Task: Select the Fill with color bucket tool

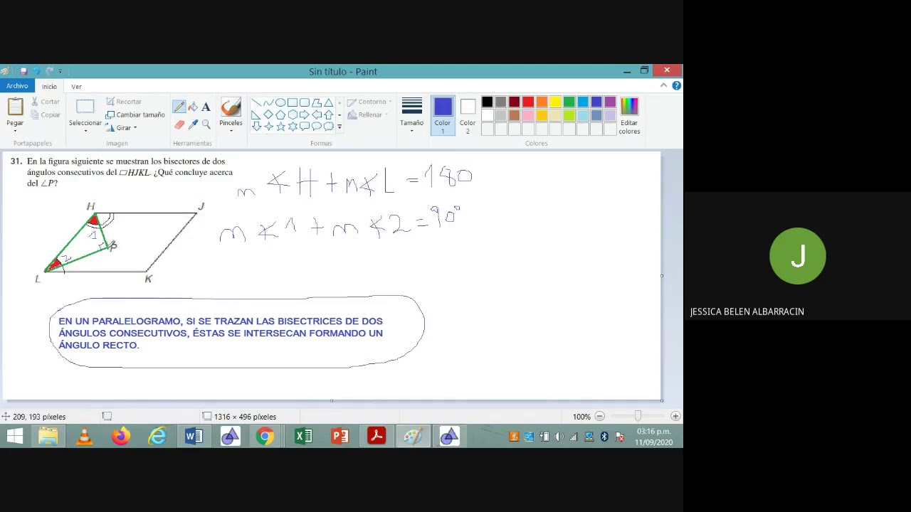Action: pos(193,107)
